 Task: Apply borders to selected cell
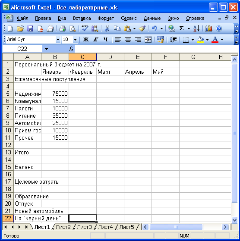[186, 40]
